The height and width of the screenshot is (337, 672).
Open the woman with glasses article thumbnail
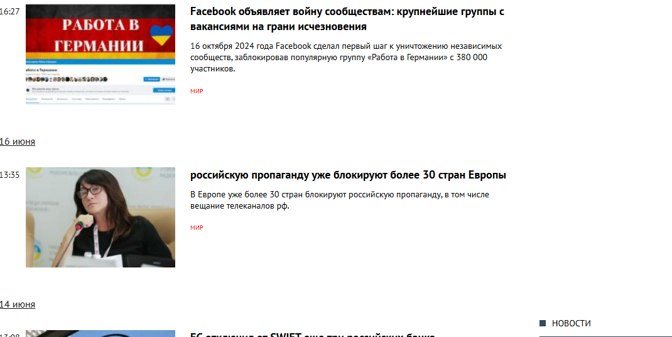100,217
